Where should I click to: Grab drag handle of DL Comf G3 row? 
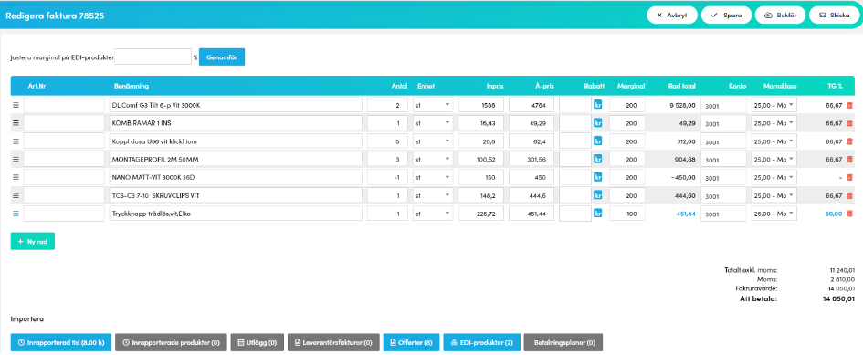pyautogui.click(x=16, y=105)
